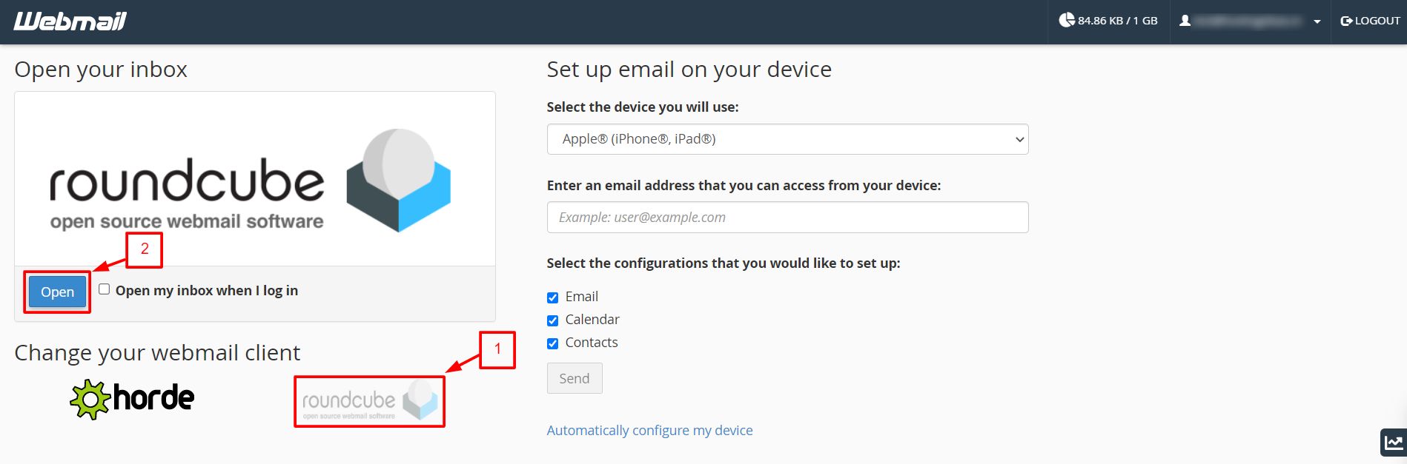Click the email address input field
The height and width of the screenshot is (464, 1407).
787,218
